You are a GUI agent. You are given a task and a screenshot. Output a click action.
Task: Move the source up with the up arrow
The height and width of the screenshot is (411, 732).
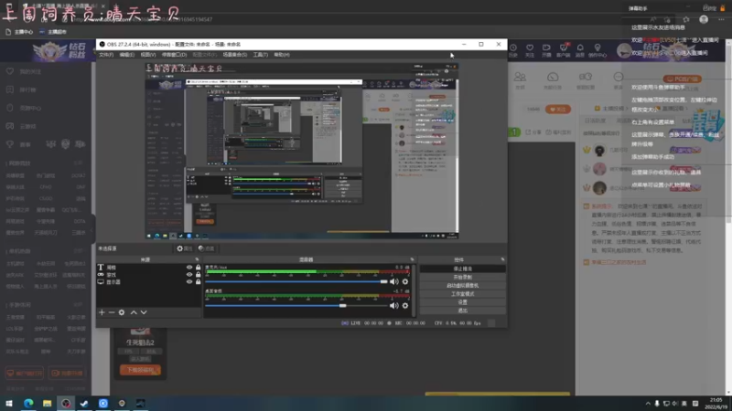[134, 312]
